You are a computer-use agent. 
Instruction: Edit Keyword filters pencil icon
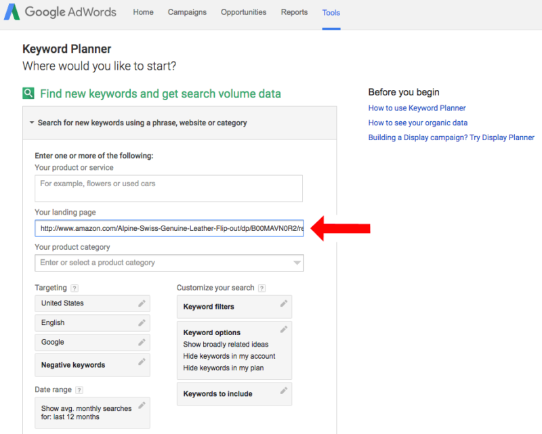284,303
